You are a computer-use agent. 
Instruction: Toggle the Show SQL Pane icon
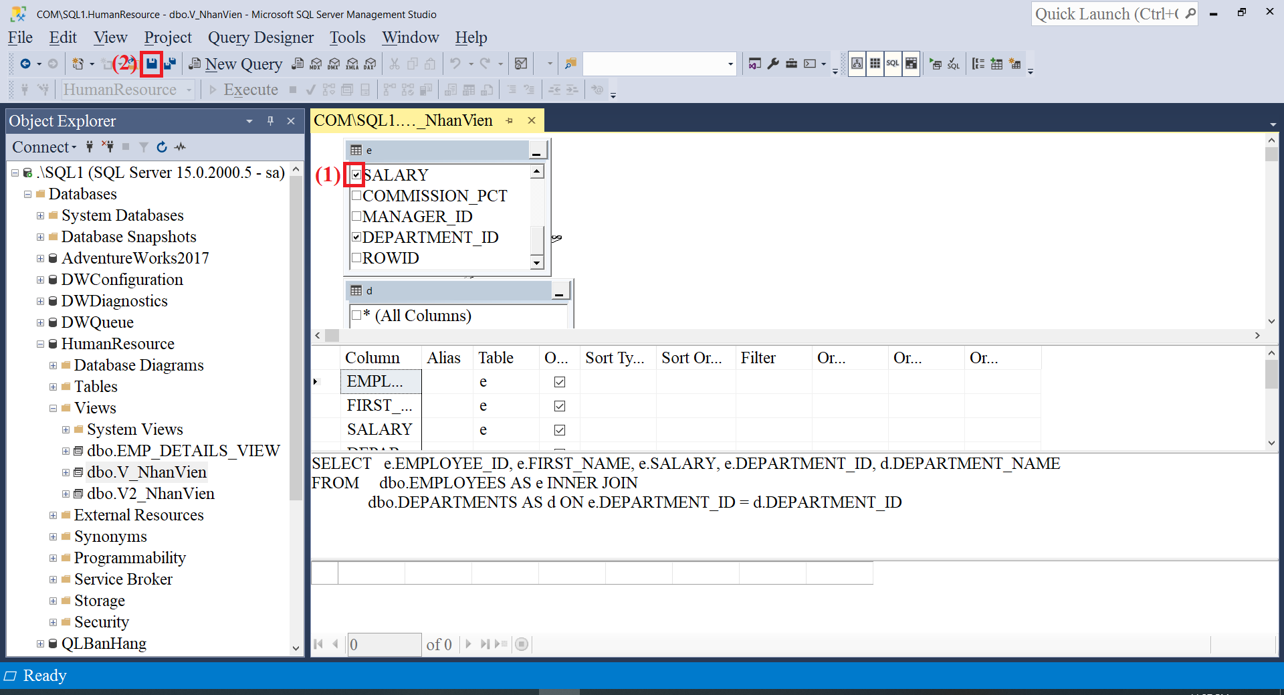point(893,64)
